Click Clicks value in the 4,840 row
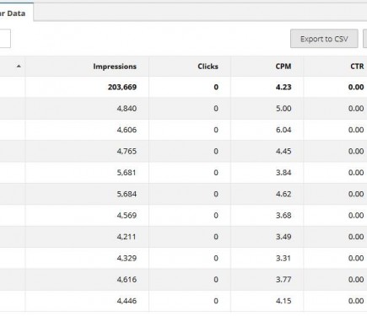The width and height of the screenshot is (367, 316). [216, 109]
